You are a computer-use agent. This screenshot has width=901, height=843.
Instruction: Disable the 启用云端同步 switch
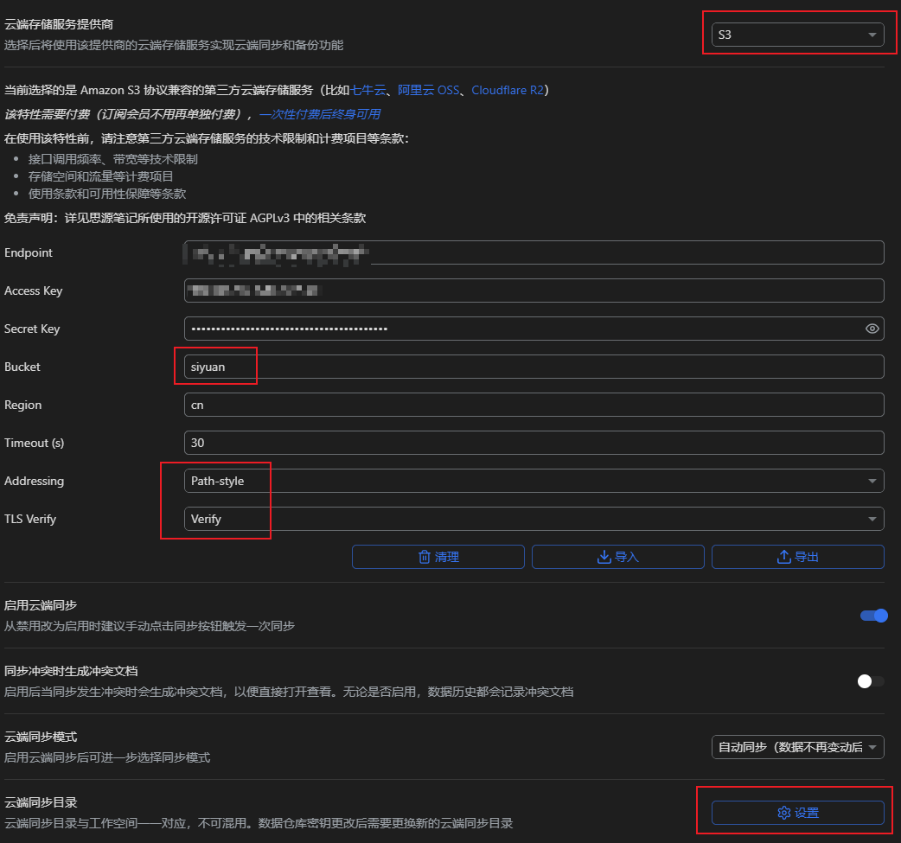point(873,616)
